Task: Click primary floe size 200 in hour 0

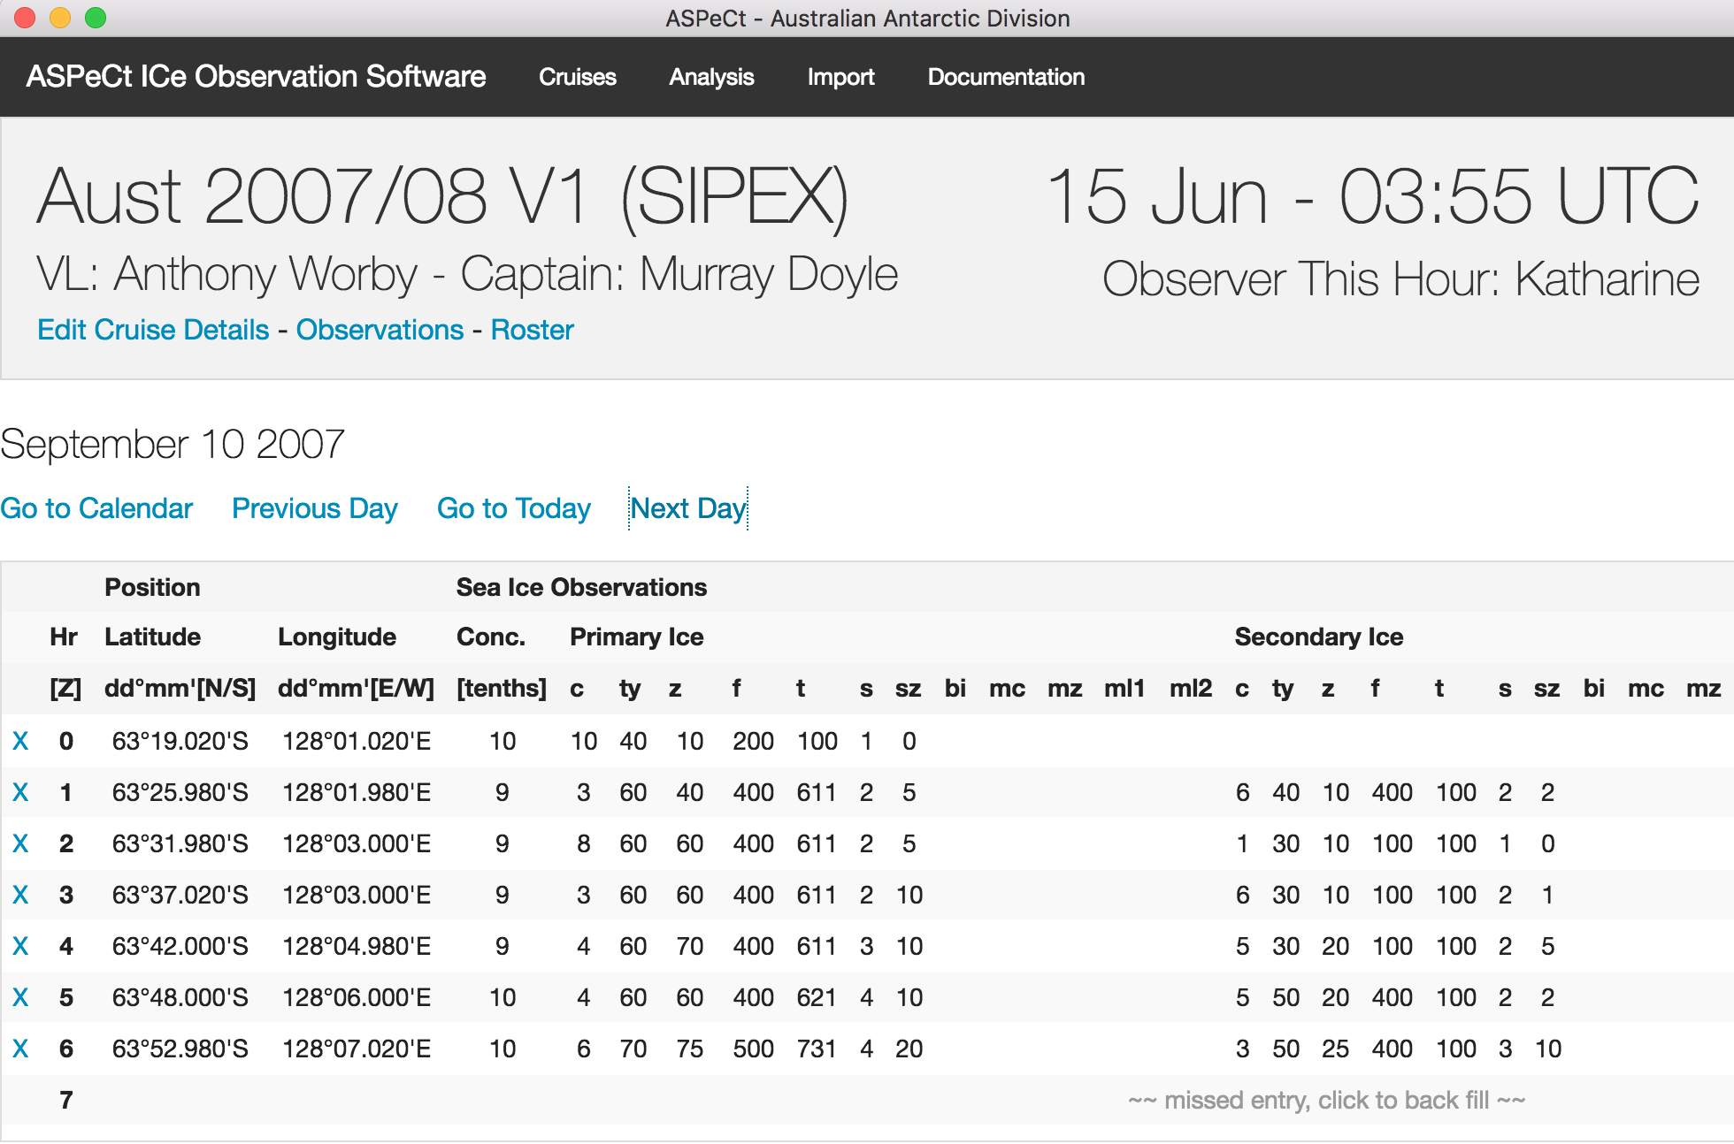Action: 754,741
